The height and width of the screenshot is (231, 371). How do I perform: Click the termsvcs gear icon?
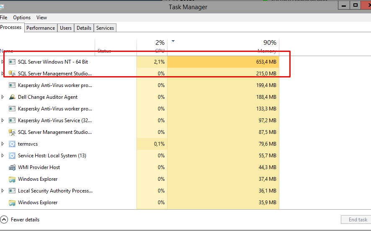tap(12, 144)
